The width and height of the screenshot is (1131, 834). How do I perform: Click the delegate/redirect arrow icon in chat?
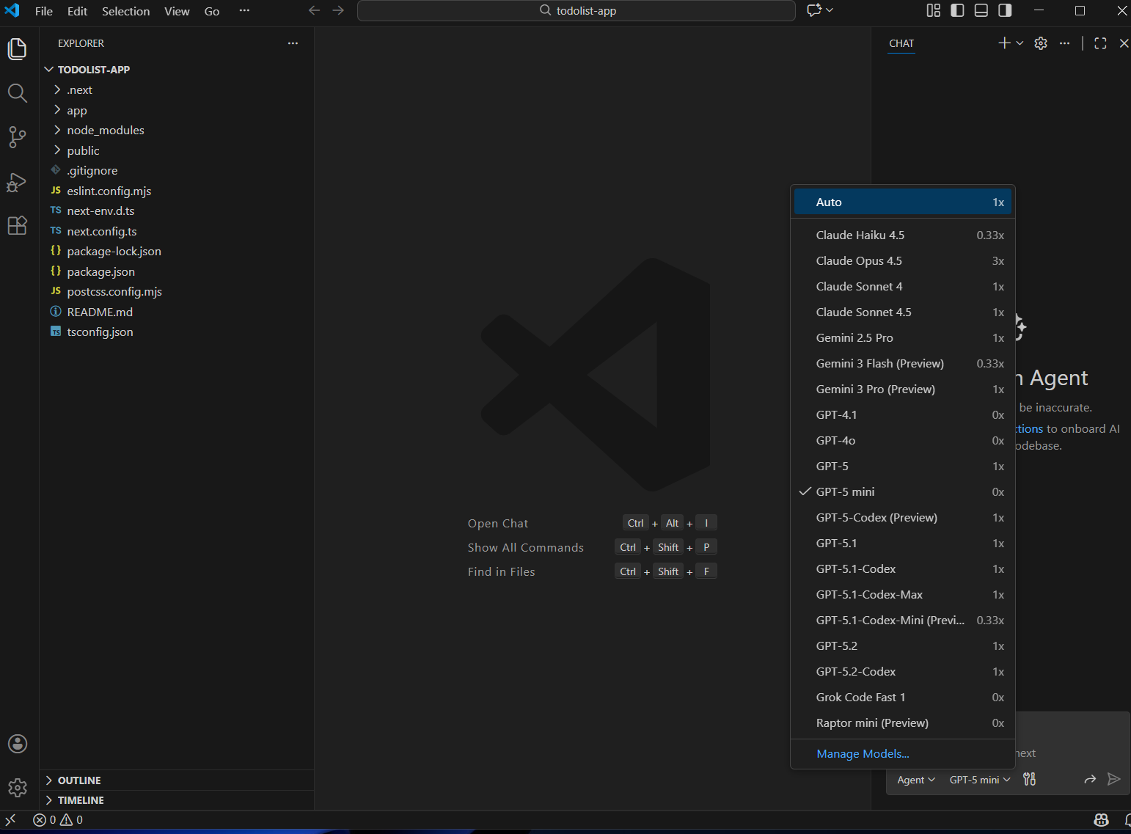(x=1090, y=779)
